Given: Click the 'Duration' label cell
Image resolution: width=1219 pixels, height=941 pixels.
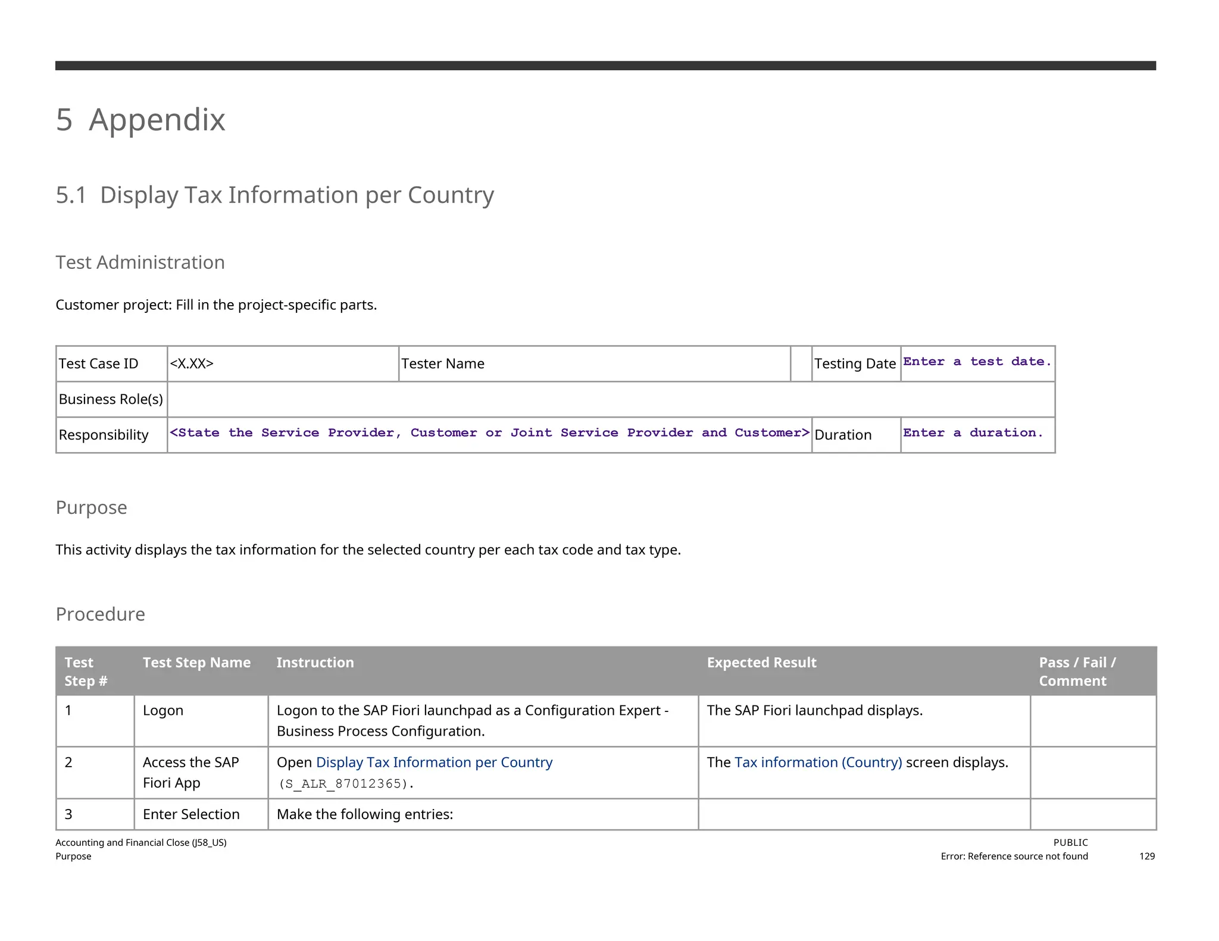Looking at the screenshot, I should coord(856,435).
